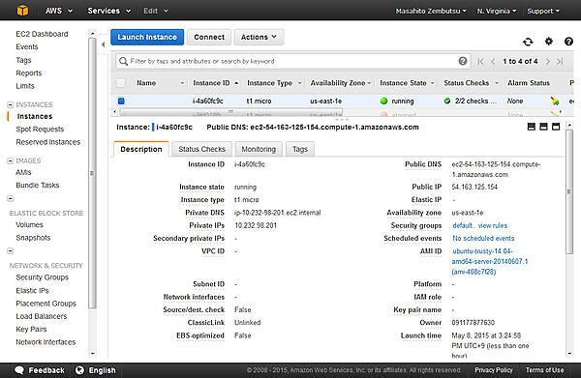Sort by Availability Zone column header
The image size is (581, 378).
click(340, 83)
